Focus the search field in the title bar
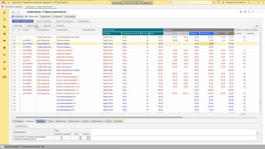Screen dimensions: 265x149 click(x=191, y=2)
